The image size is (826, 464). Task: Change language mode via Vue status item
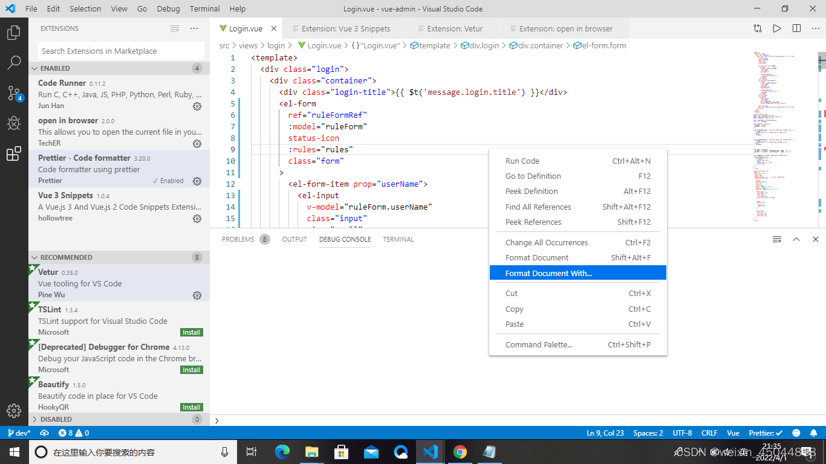pos(733,433)
